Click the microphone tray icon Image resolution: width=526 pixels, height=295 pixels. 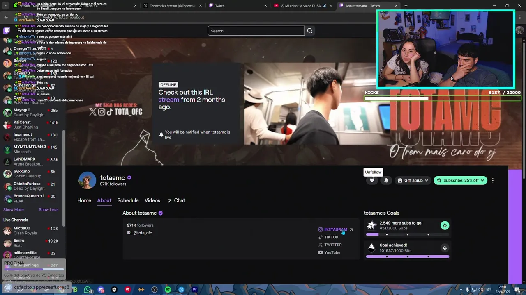click(x=467, y=290)
